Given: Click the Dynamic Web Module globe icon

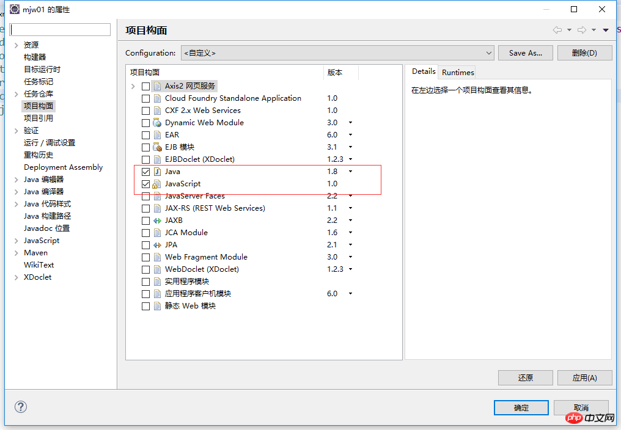Looking at the screenshot, I should tap(157, 123).
